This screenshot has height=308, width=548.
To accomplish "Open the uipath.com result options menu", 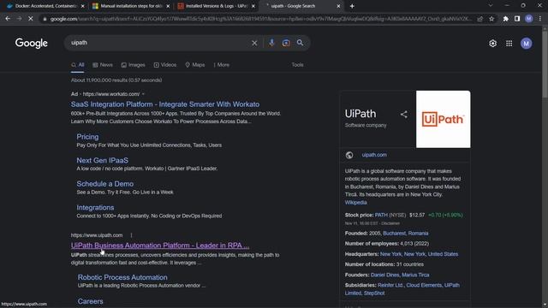I will coord(131,235).
